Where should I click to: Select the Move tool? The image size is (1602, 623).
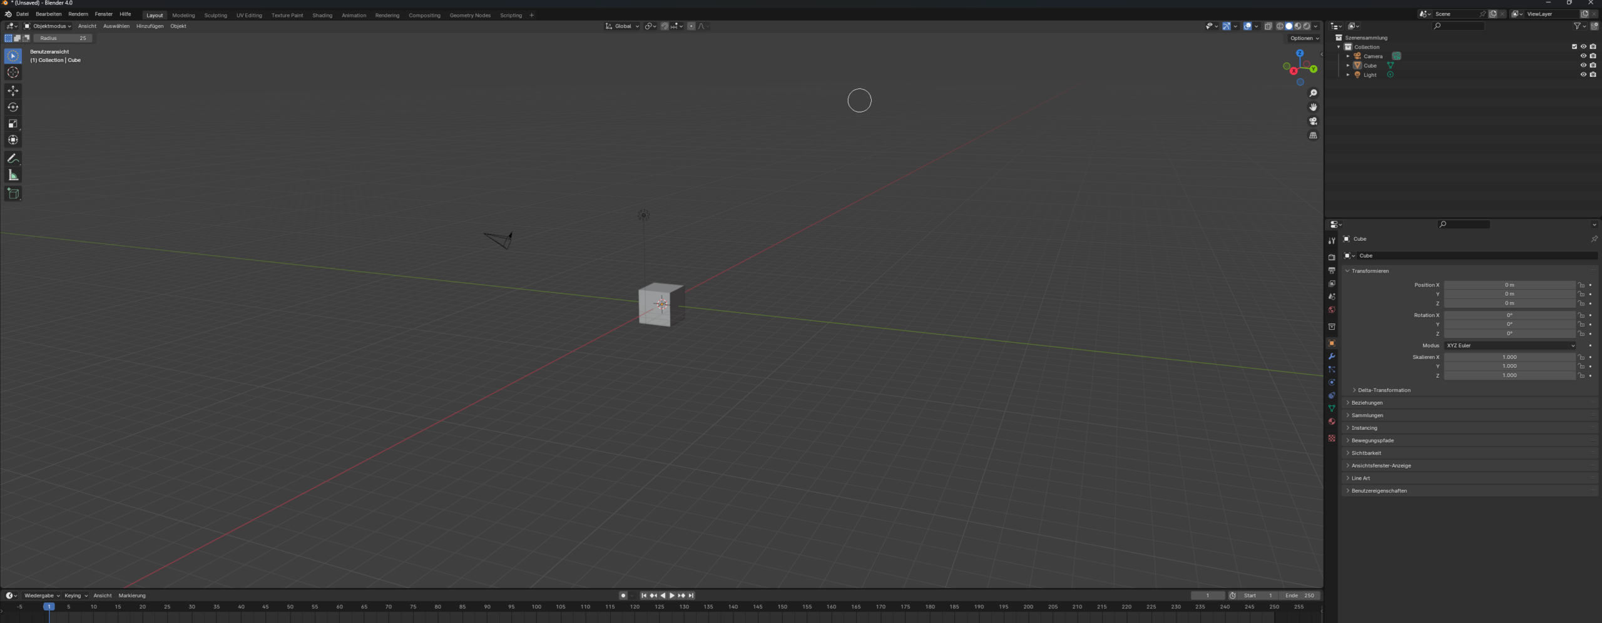click(x=13, y=91)
